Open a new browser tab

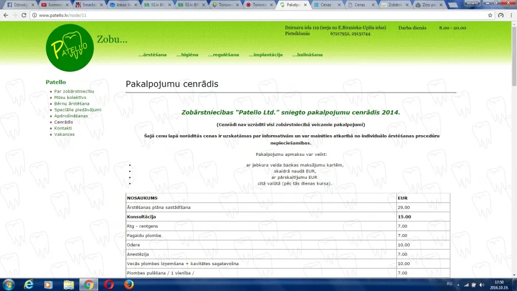coord(453,5)
